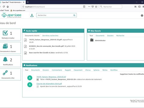Click the download/import icon beside search
The width and height of the screenshot is (144, 108).
click(x=32, y=15)
